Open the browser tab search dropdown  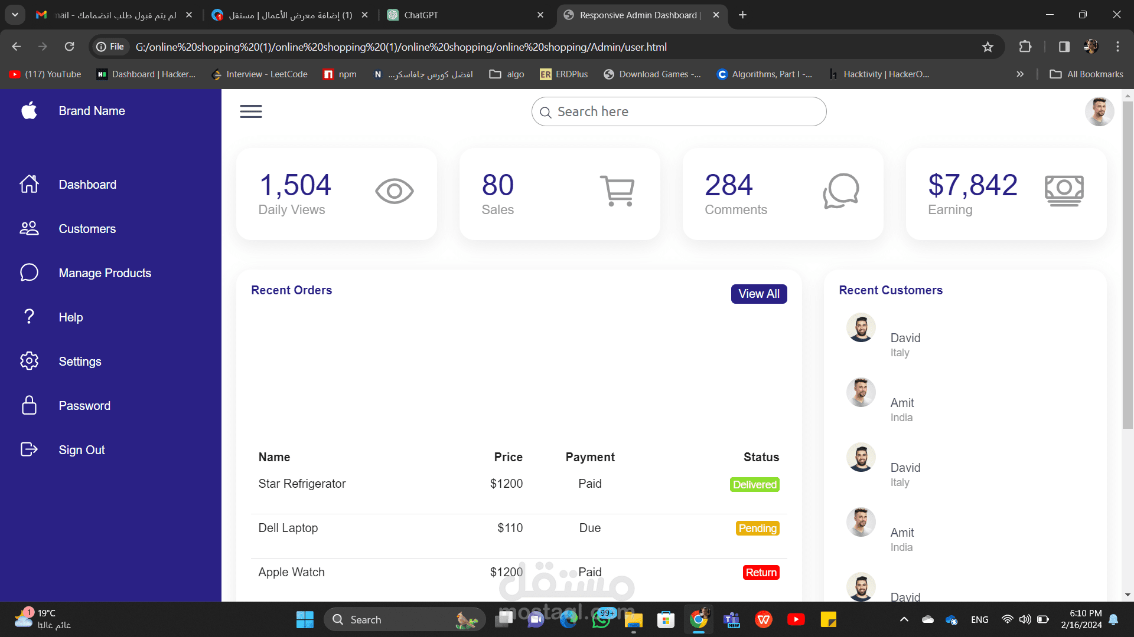pyautogui.click(x=15, y=15)
